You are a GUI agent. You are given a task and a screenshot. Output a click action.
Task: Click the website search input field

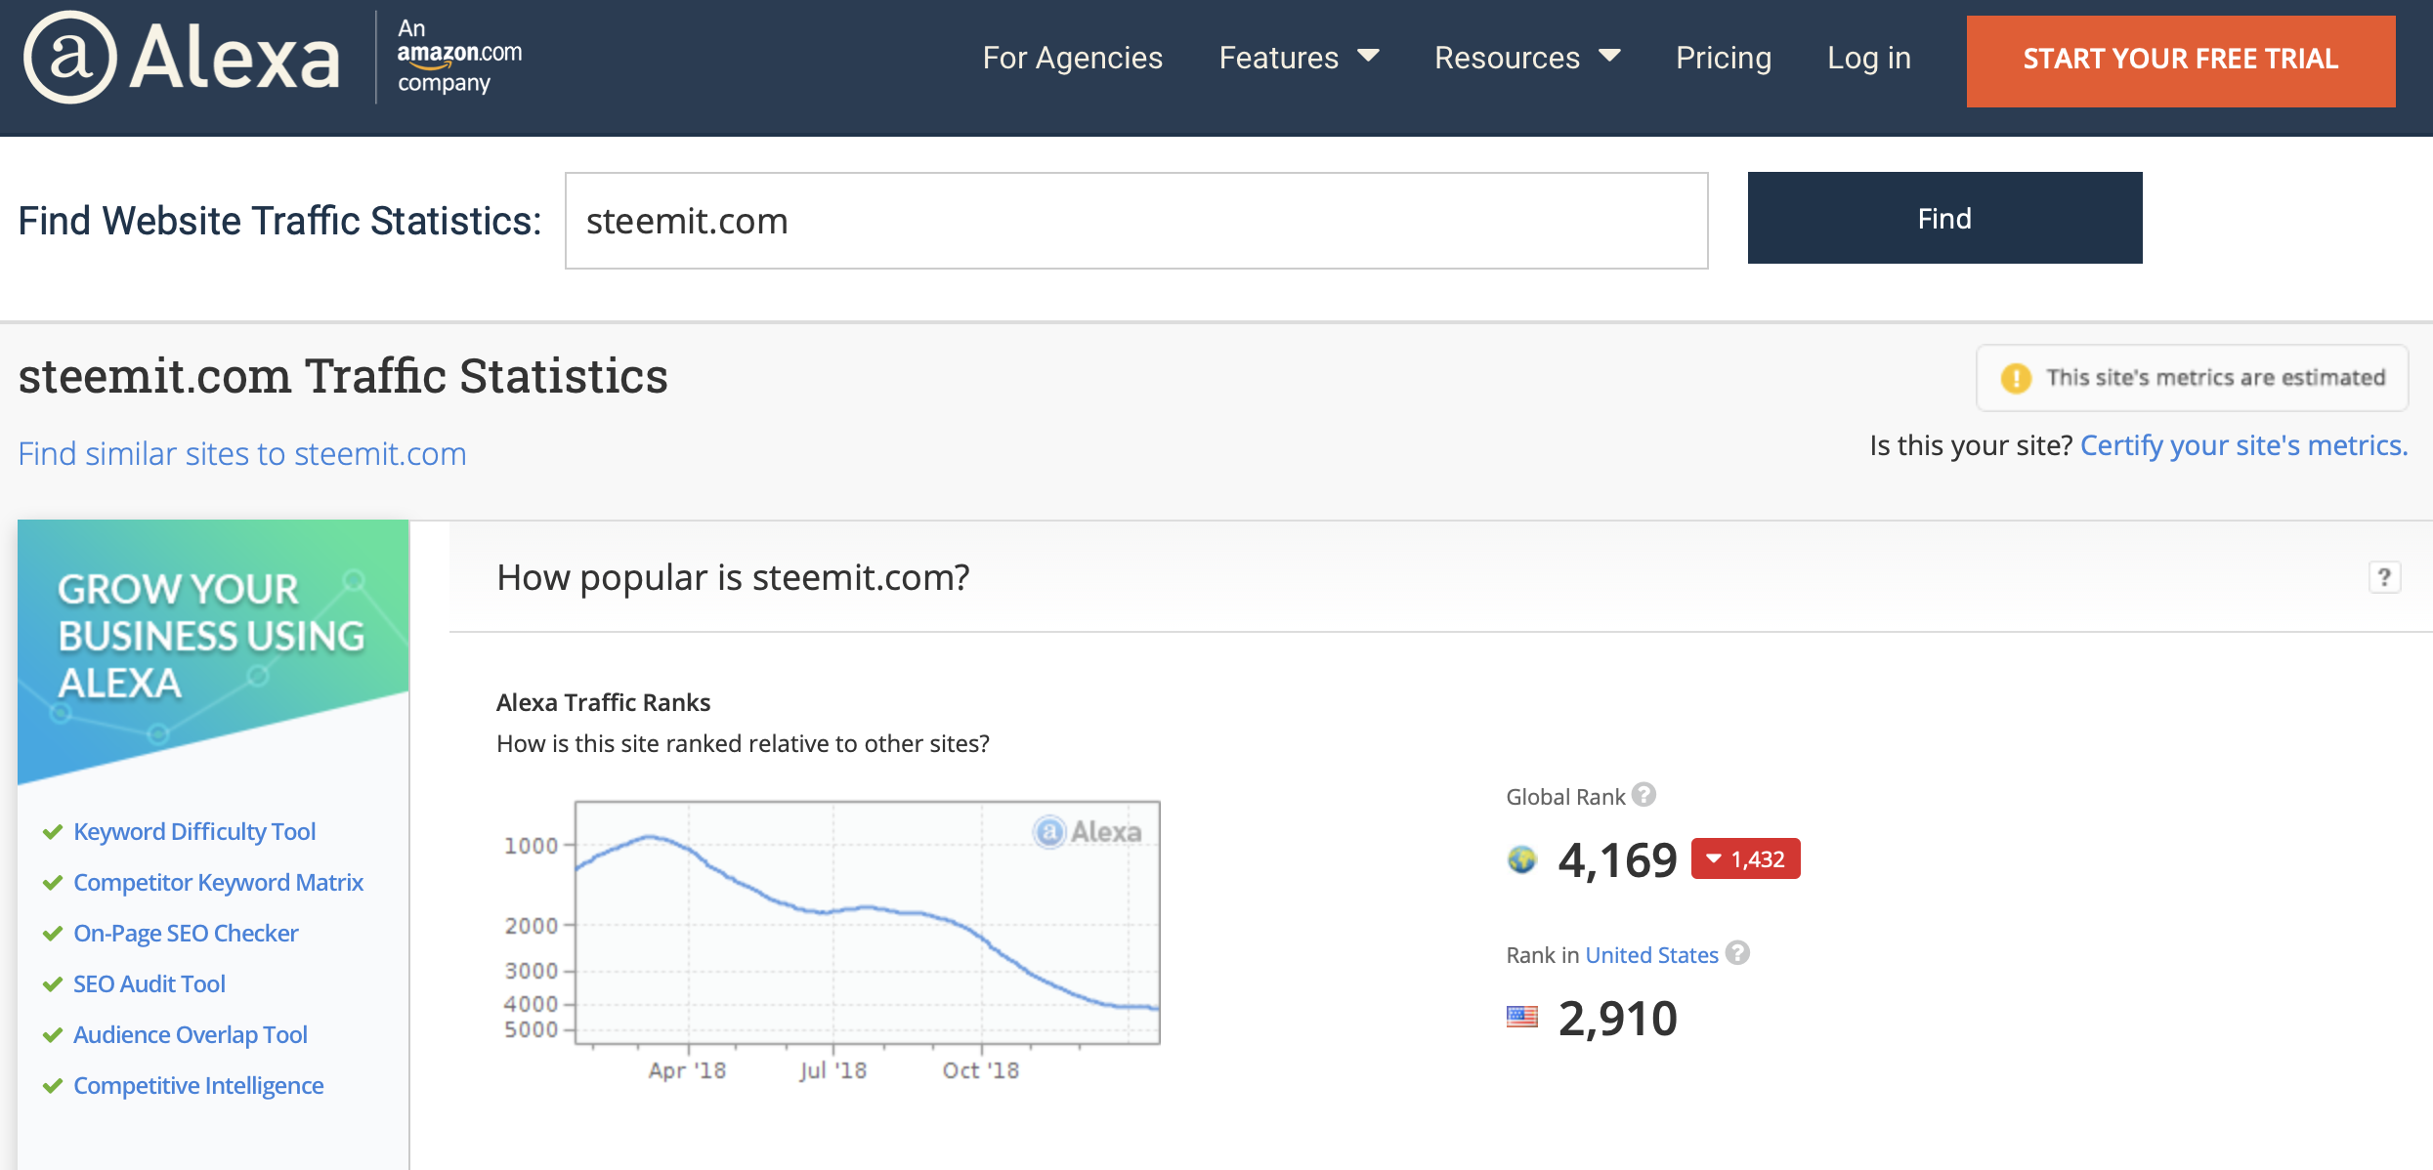click(x=1135, y=221)
